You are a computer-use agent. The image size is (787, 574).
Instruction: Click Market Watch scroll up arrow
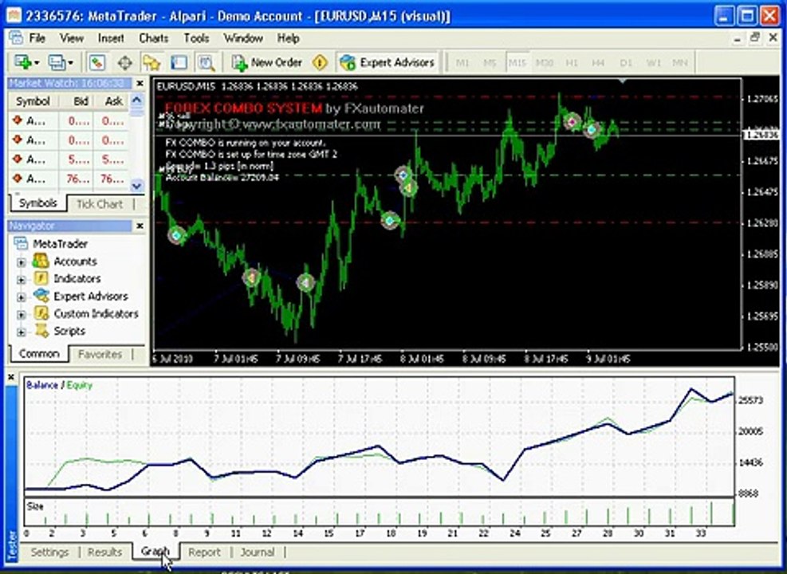point(136,100)
